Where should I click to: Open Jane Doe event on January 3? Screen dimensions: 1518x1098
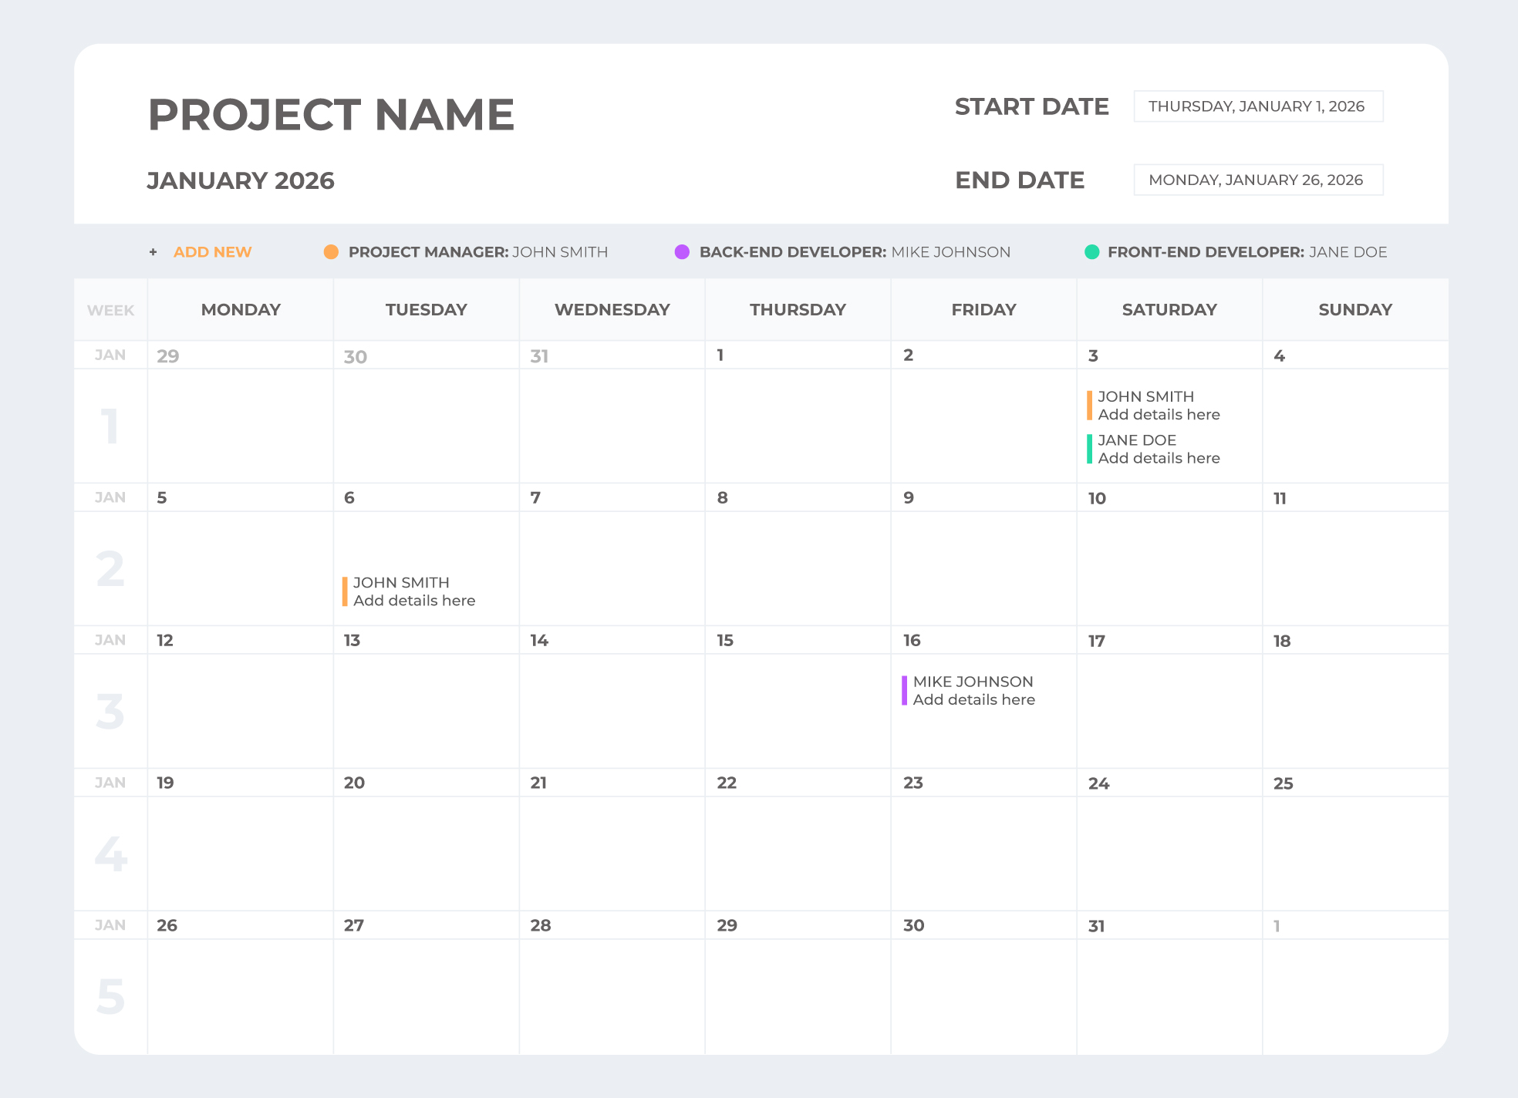[x=1157, y=449]
